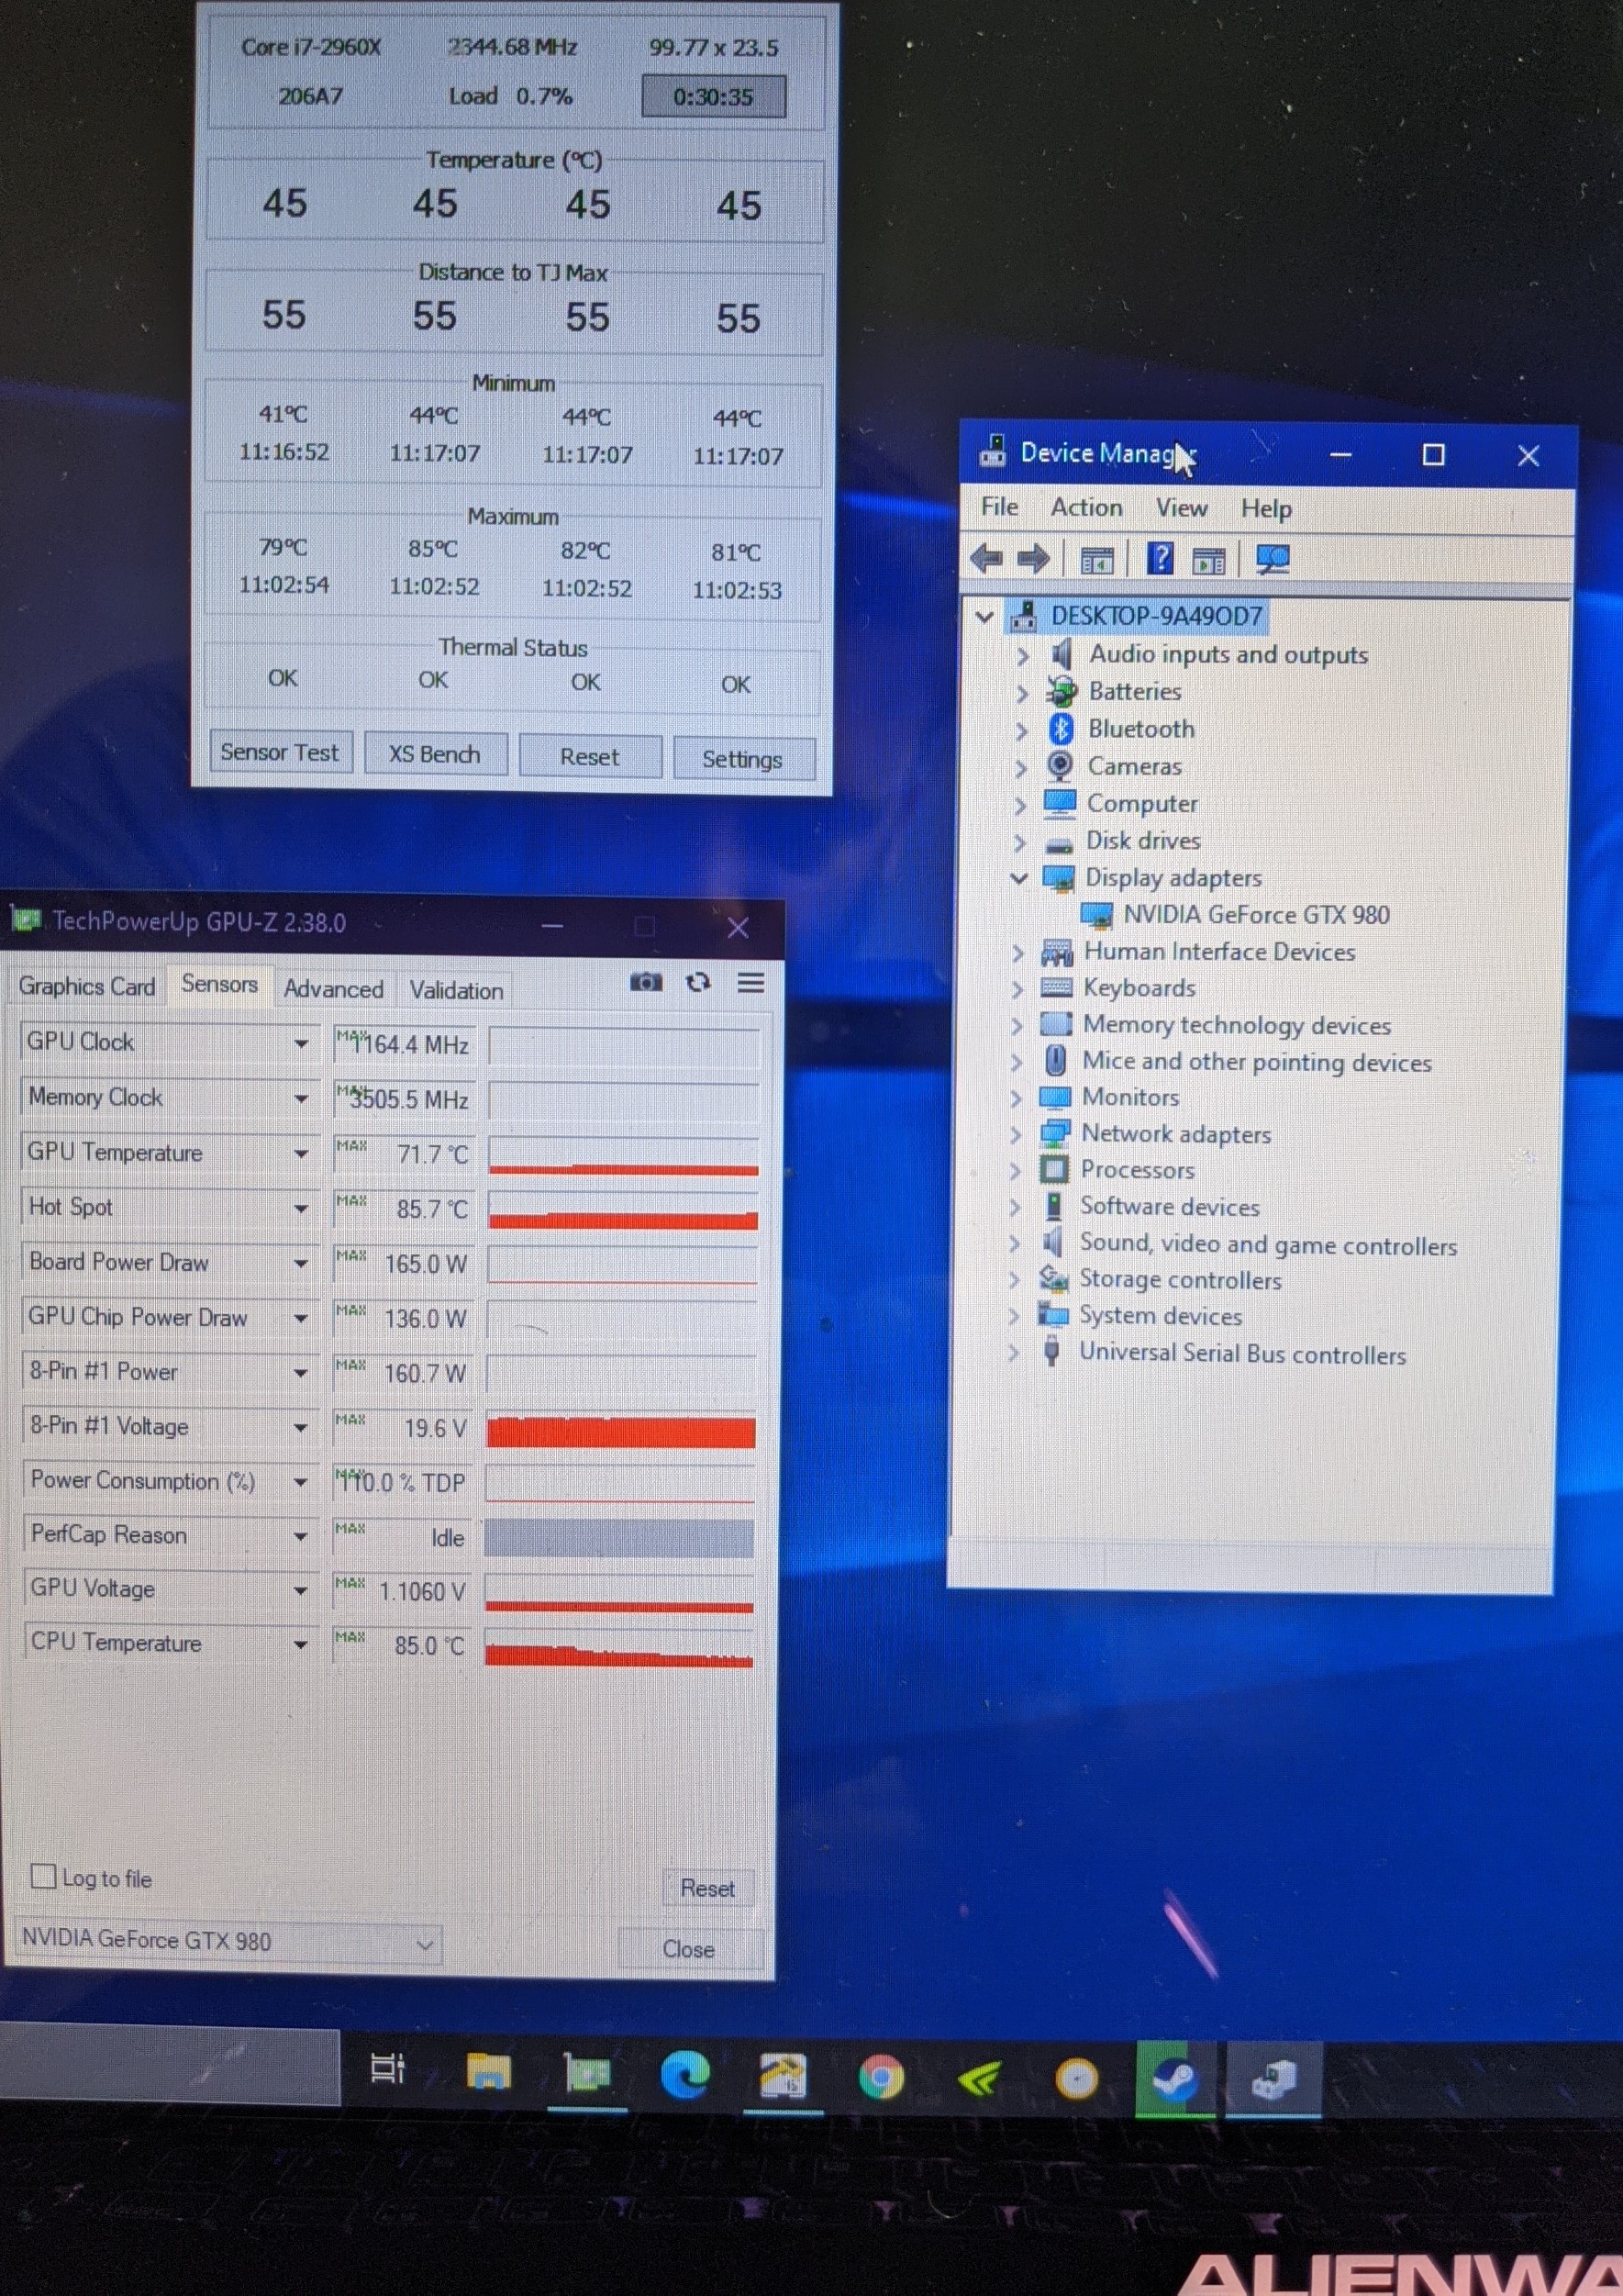Select Human Interface Devices row
This screenshot has width=1623, height=2296.
1219,952
